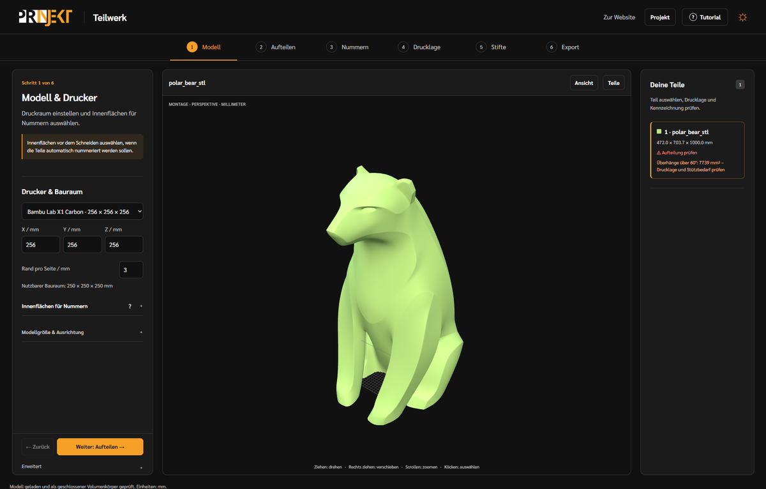
Task: Expand the Erweitert section
Action: (x=82, y=467)
